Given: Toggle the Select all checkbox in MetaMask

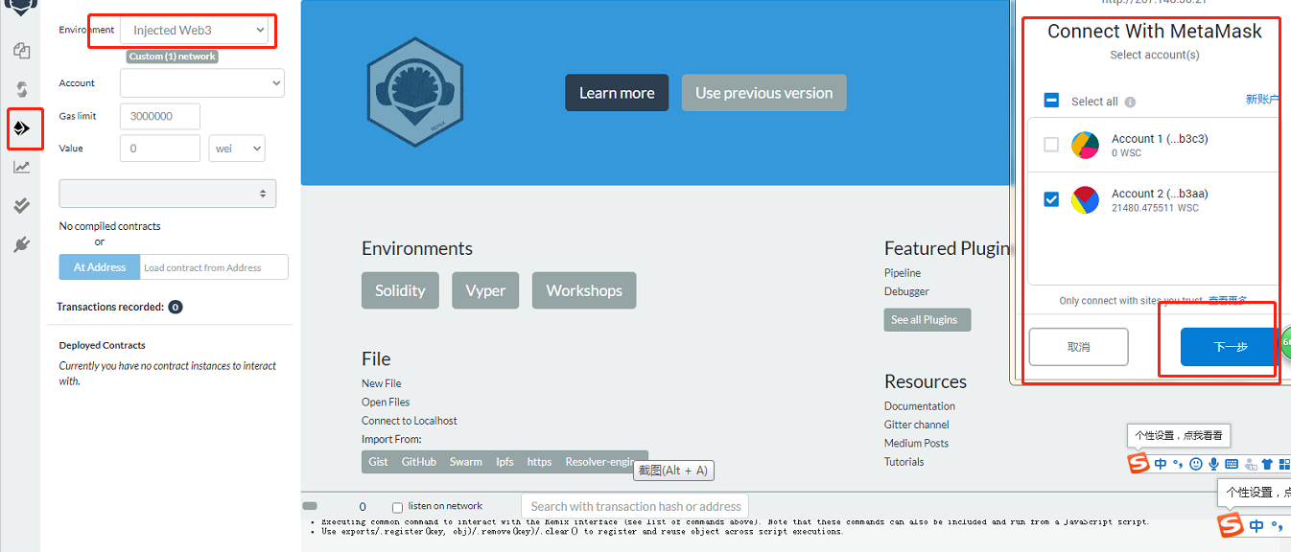Looking at the screenshot, I should coord(1051,101).
